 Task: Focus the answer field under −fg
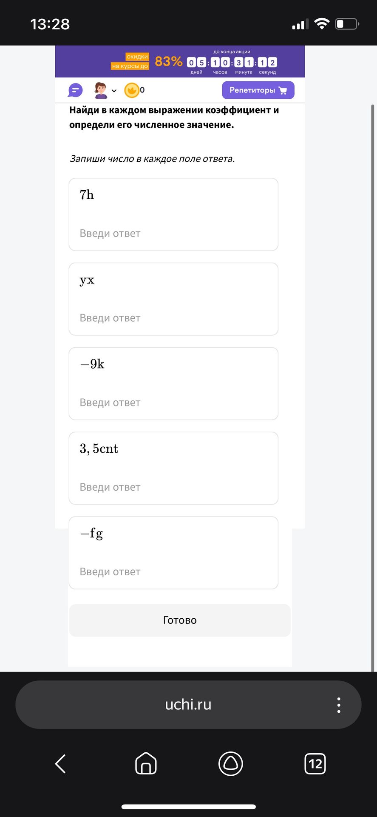(x=173, y=572)
